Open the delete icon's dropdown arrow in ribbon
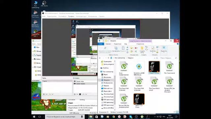Image resolution: width=211 pixels, height=119 pixels. tap(137, 48)
